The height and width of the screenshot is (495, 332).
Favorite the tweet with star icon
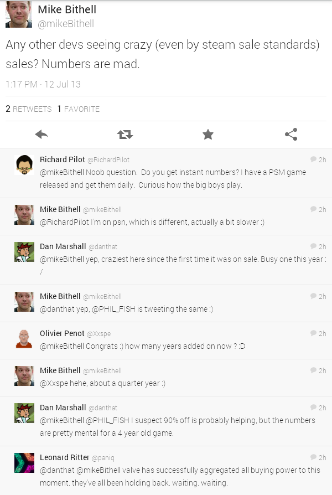point(207,134)
